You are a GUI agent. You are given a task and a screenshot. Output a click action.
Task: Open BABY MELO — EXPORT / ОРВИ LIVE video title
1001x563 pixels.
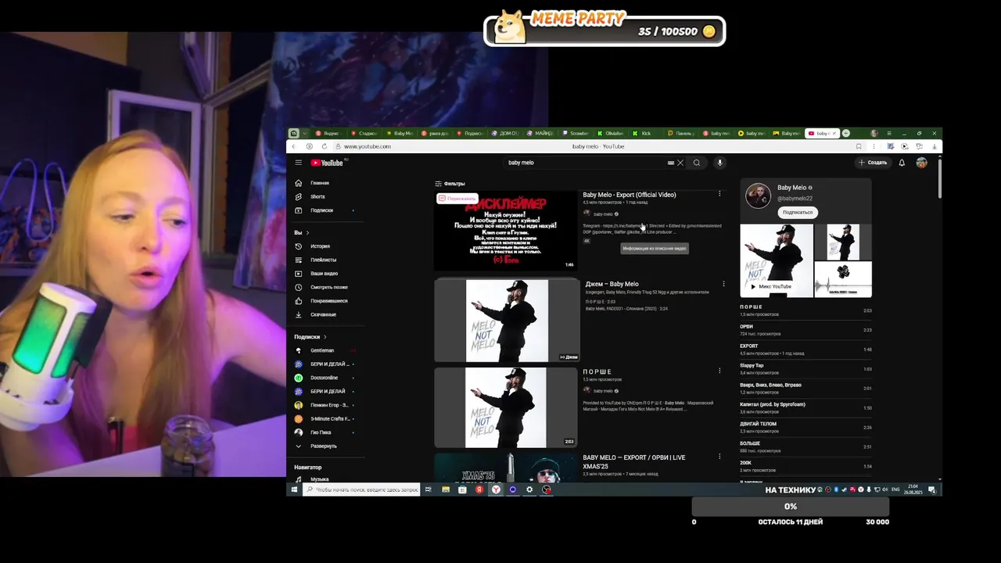633,461
